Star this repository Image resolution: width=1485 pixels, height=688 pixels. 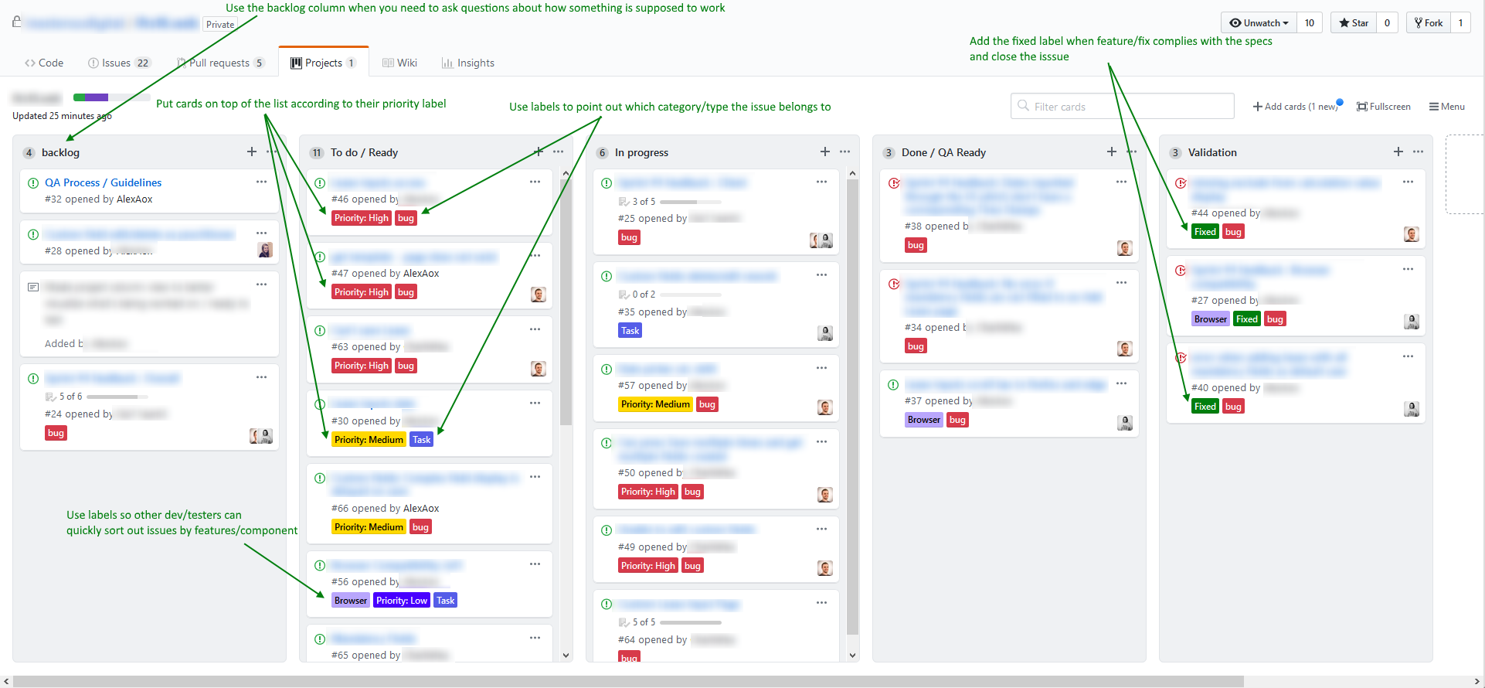(1354, 22)
